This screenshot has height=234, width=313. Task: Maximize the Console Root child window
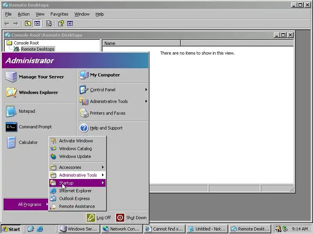[283, 35]
